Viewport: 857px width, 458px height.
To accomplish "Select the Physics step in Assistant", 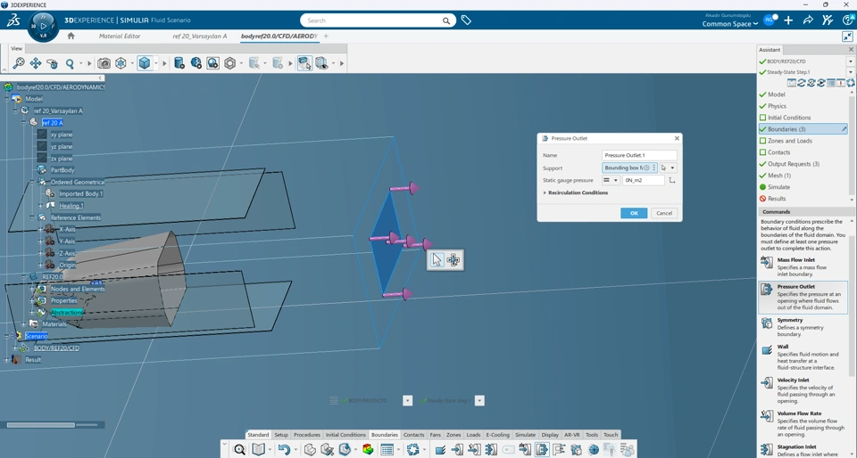I will point(777,106).
